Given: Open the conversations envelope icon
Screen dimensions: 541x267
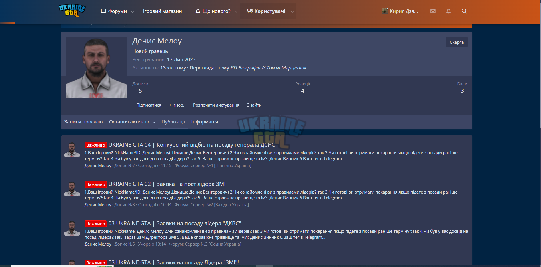Looking at the screenshot, I should click(433, 11).
